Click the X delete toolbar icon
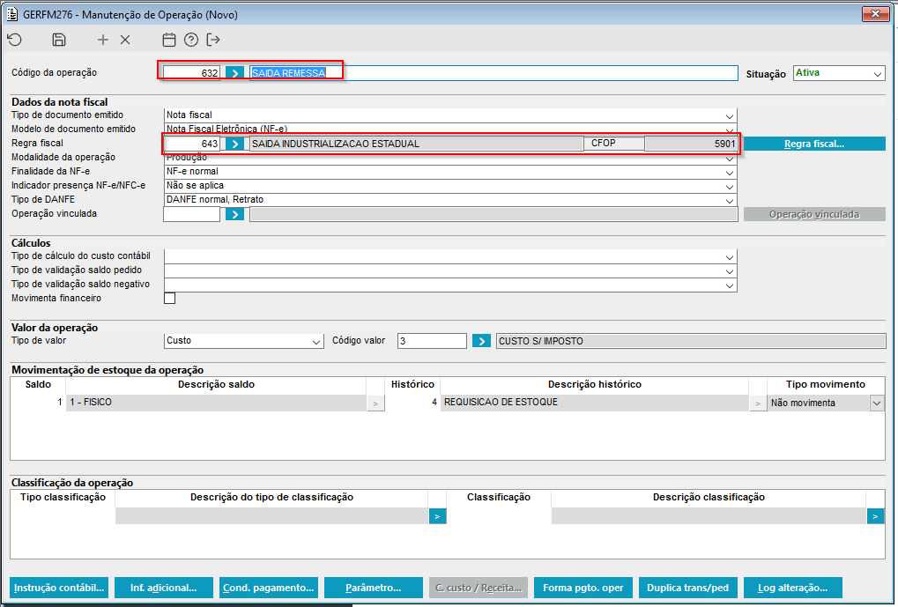Viewport: 898px width, 607px height. (125, 40)
